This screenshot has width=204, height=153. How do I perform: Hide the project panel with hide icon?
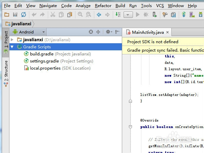pos(117,32)
